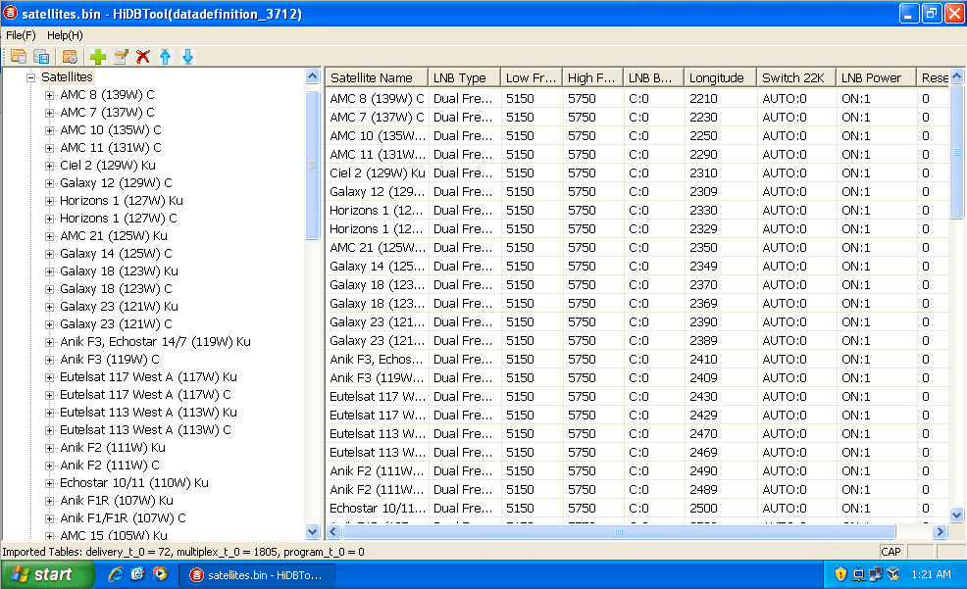Image resolution: width=967 pixels, height=589 pixels.
Task: Add a new entry with the green plus
Action: point(97,57)
